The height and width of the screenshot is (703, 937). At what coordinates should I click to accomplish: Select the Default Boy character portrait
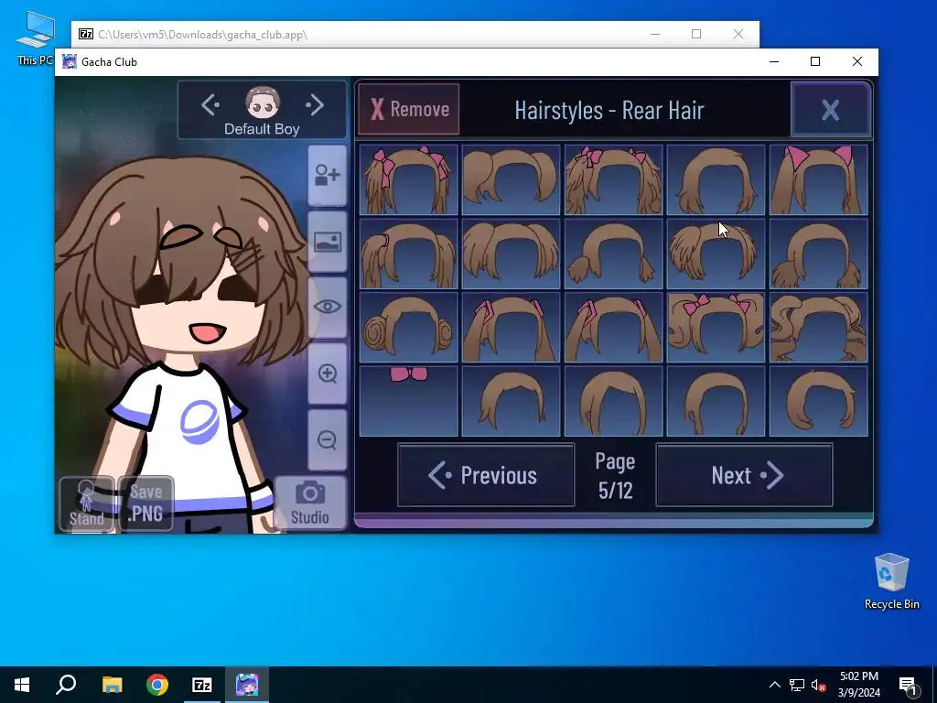pos(263,103)
